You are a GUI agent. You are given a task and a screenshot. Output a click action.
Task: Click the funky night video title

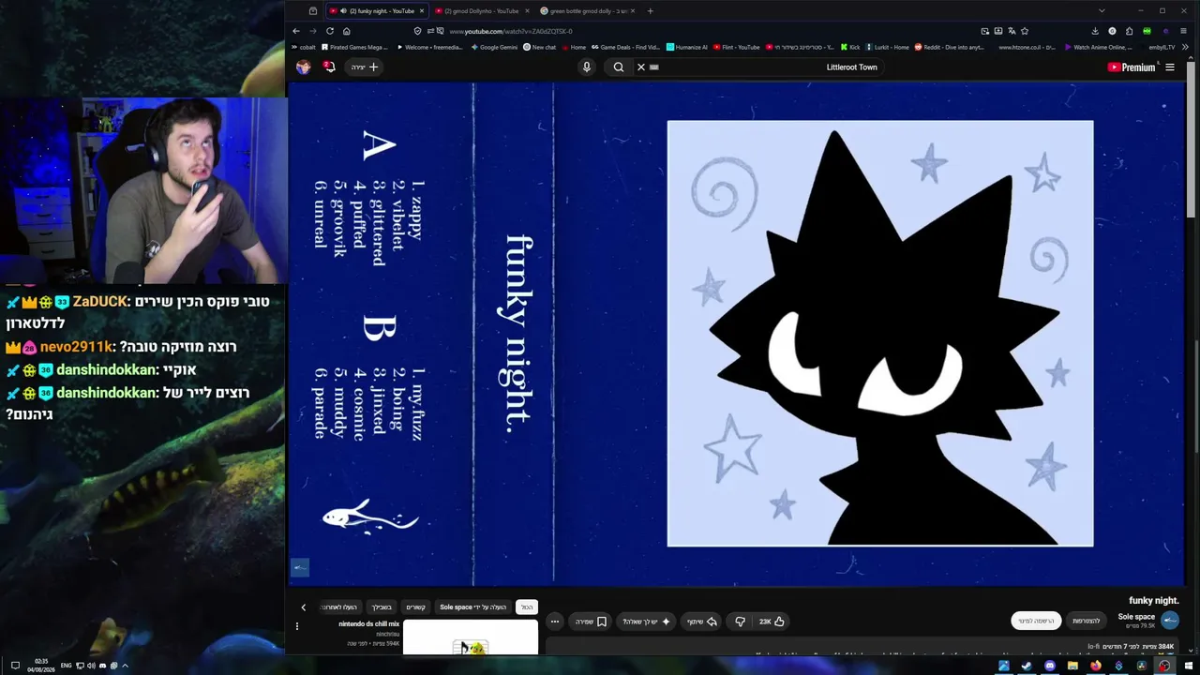(1153, 600)
